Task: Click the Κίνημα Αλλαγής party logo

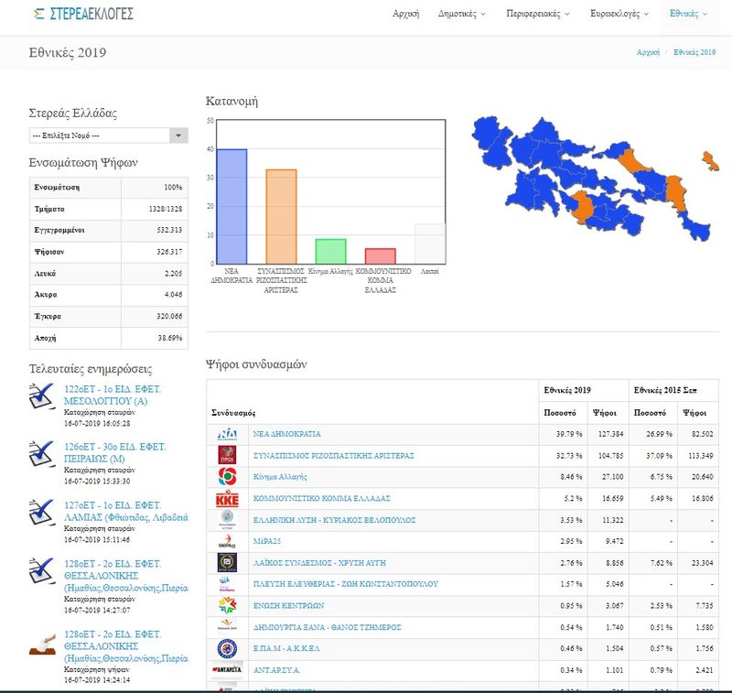Action: [x=227, y=477]
